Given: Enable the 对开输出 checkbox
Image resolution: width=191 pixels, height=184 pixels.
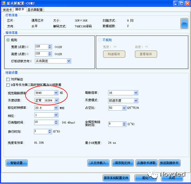Looking at the screenshot, I should 8,80.
